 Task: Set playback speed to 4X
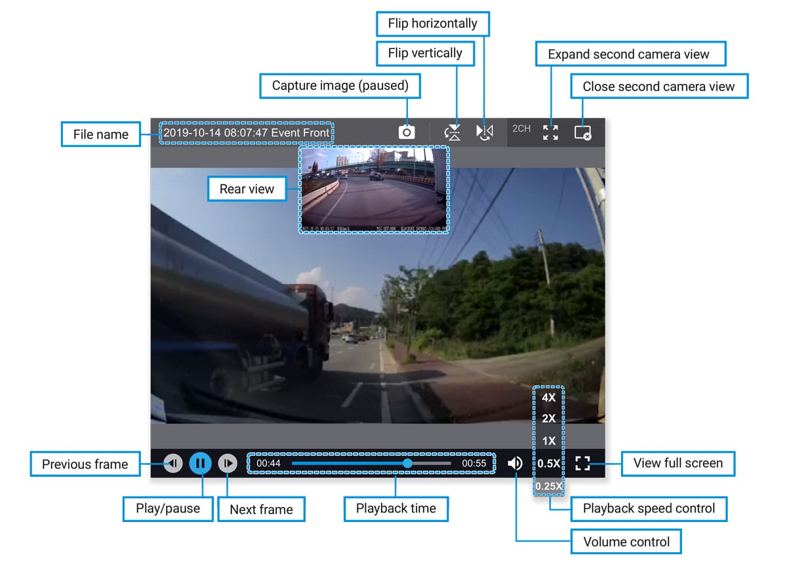tap(549, 397)
